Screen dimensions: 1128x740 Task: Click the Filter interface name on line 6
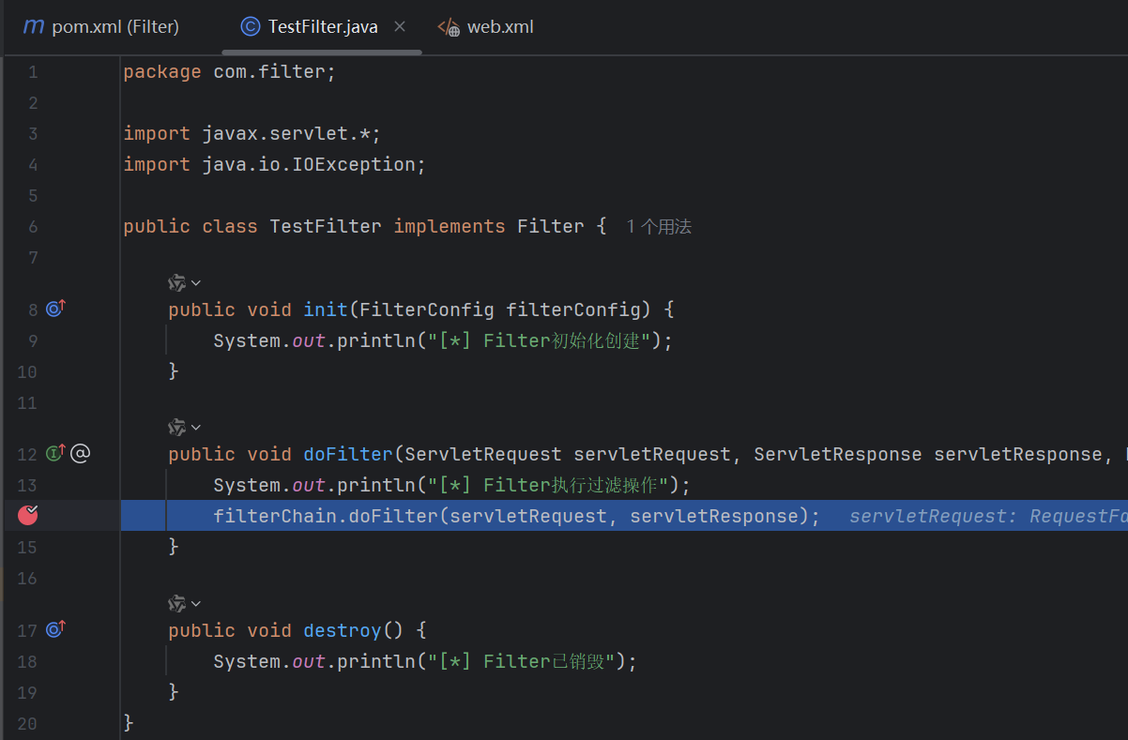(550, 226)
